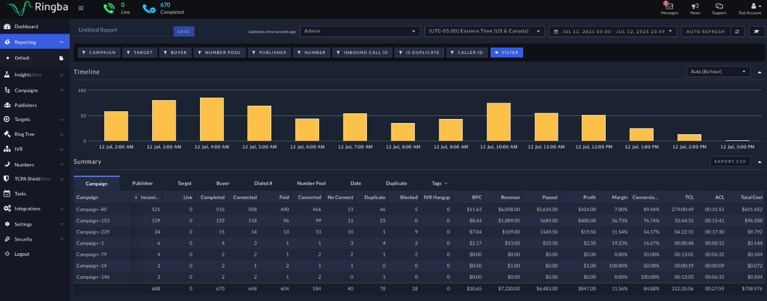Image resolution: width=767 pixels, height=301 pixels.
Task: Open the Auto (By hour) dropdown
Action: [x=718, y=72]
